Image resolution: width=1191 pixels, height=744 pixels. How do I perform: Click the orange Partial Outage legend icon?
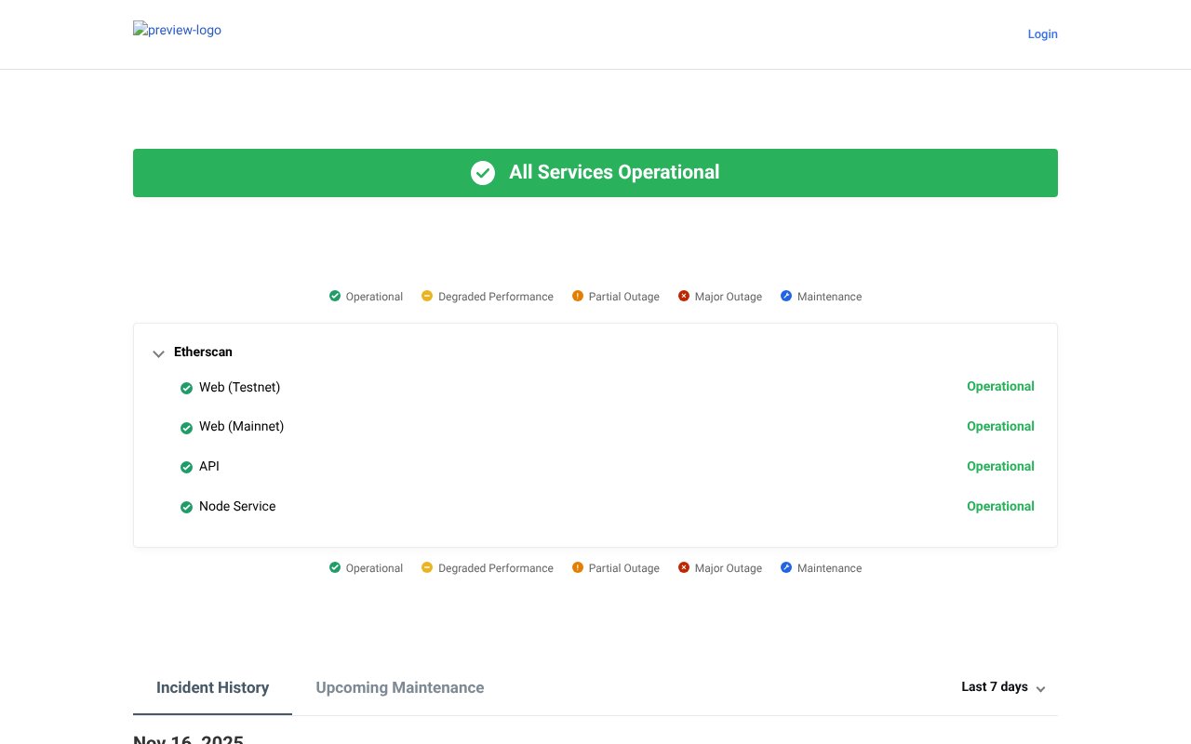(x=578, y=296)
